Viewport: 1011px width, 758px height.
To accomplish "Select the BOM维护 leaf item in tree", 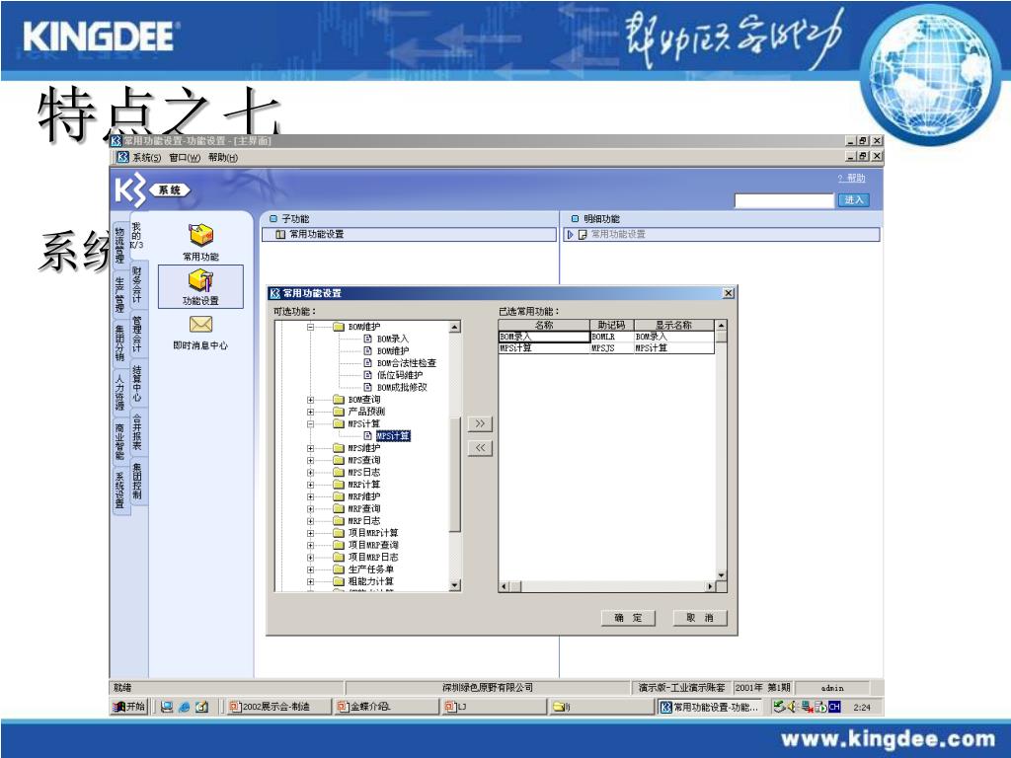I will [393, 350].
